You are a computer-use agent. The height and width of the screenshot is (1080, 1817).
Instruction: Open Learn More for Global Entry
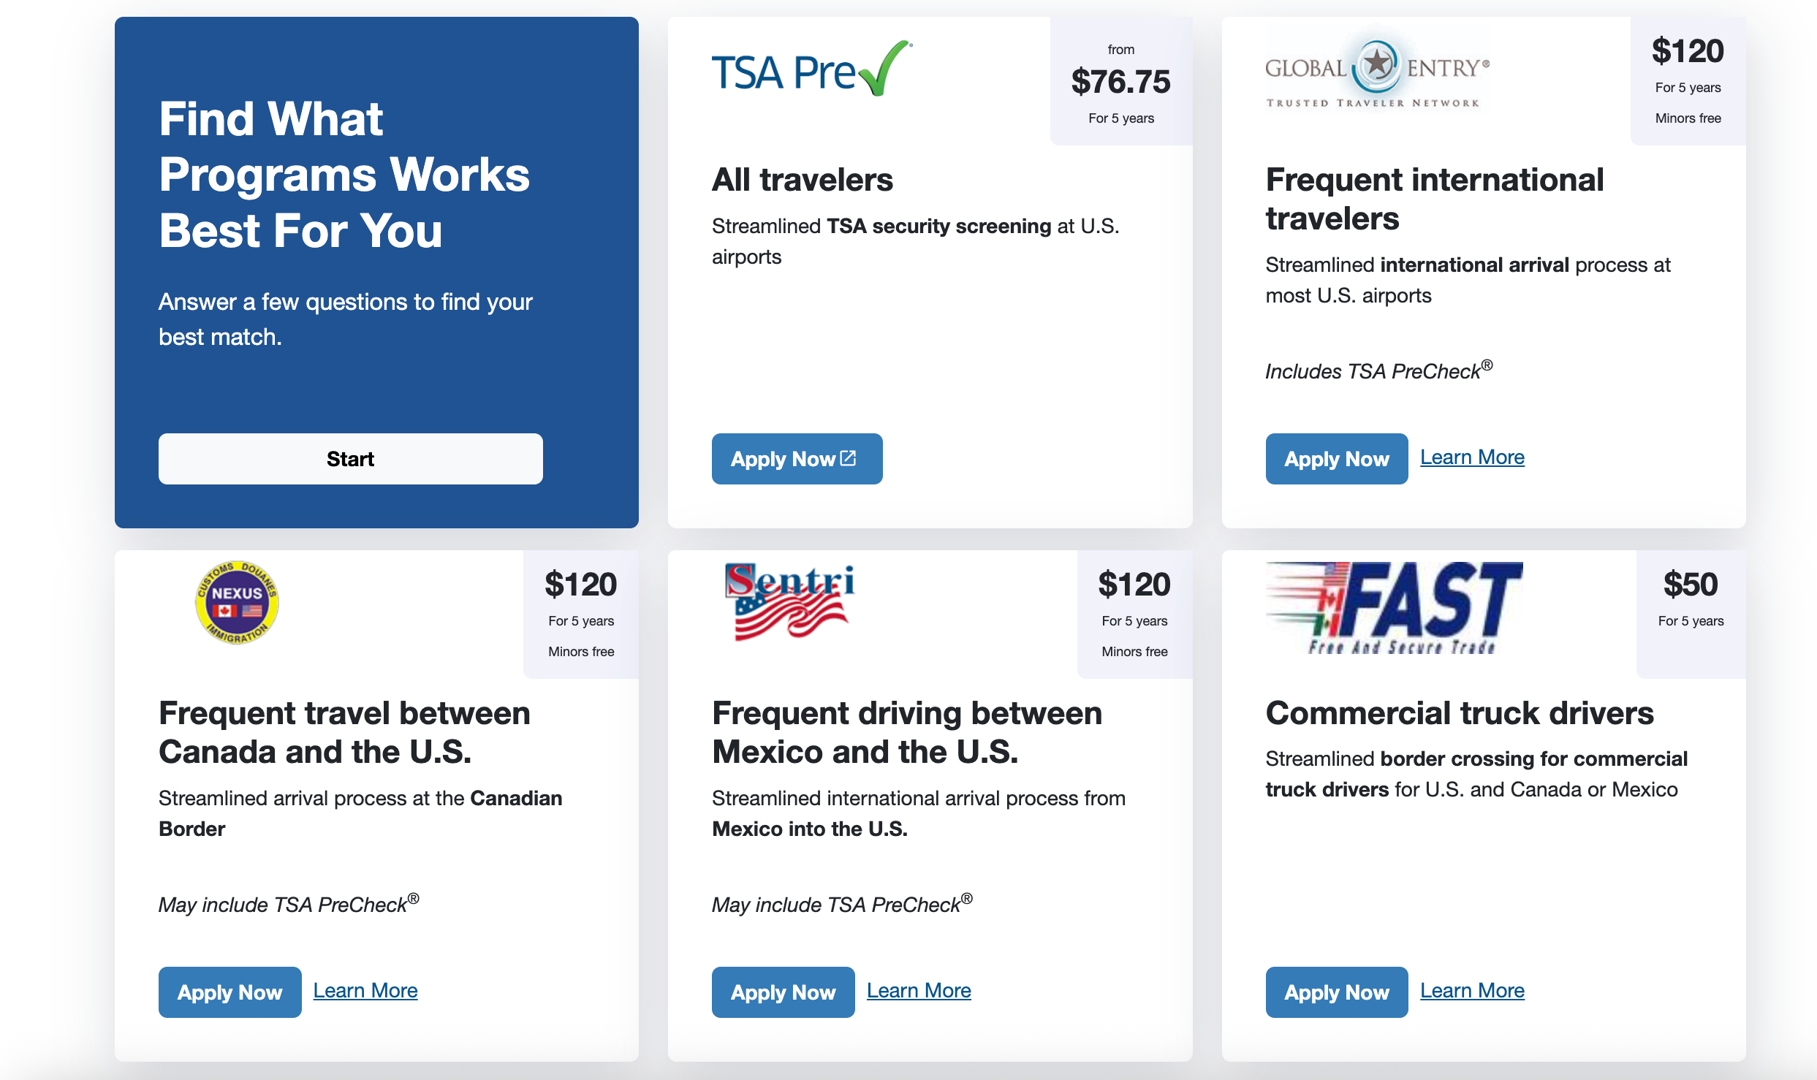1472,457
